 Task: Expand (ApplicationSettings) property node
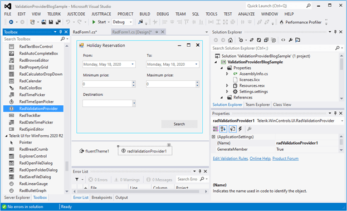click(x=213, y=137)
